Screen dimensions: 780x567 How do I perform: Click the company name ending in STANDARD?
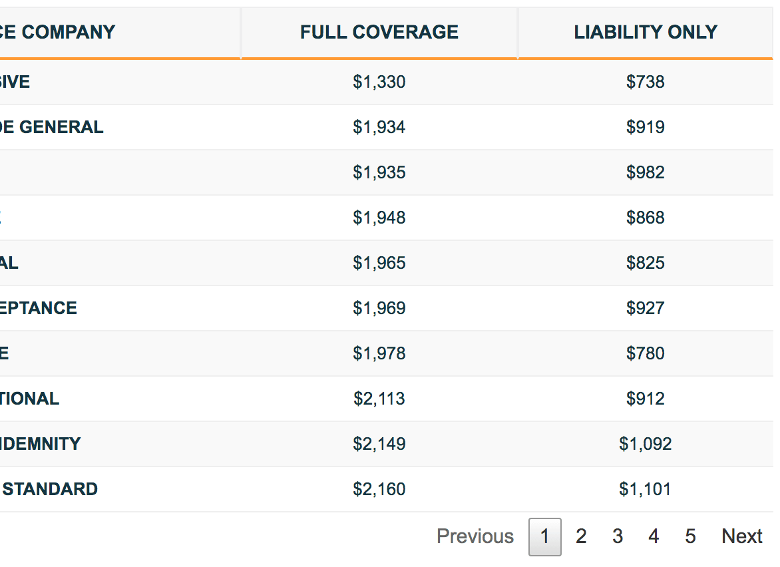click(x=49, y=489)
